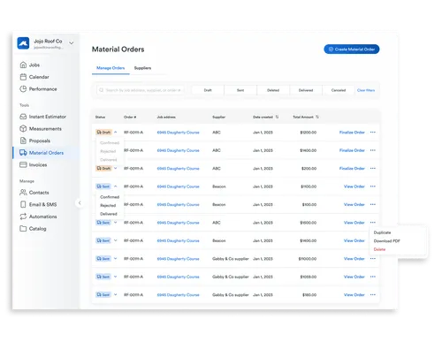Open more options for the $200.00 order

373,169
